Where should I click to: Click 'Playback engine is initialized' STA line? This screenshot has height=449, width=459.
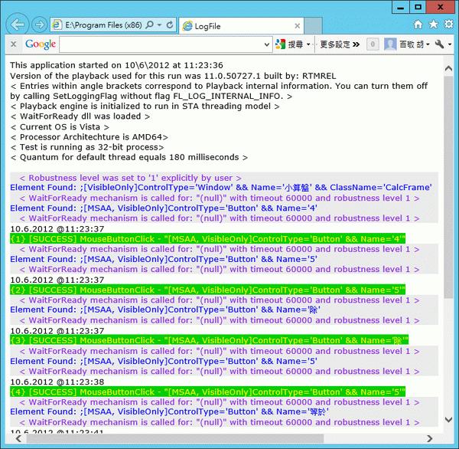[x=145, y=107]
